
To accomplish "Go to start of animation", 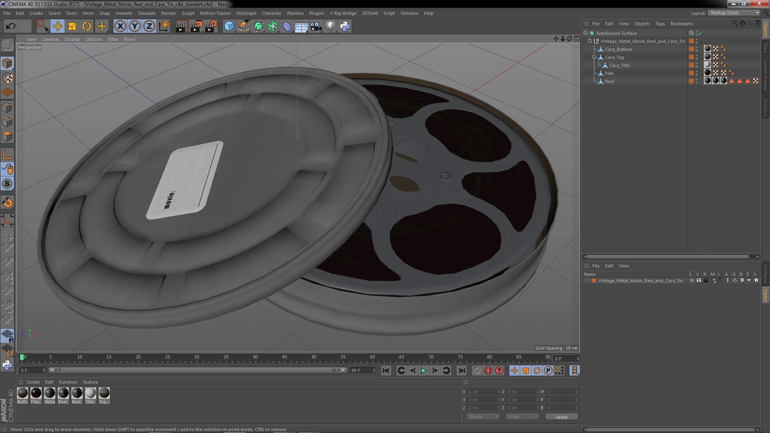I will coord(386,371).
